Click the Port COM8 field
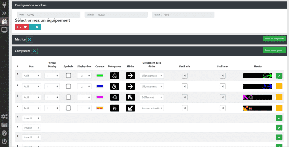This screenshot has height=147, width=289. [49, 15]
